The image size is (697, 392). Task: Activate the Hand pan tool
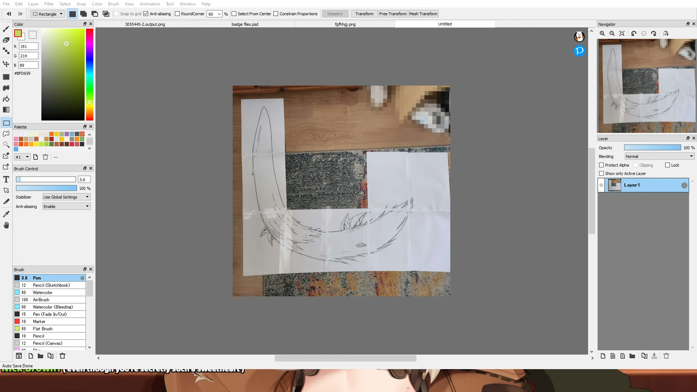(x=6, y=225)
